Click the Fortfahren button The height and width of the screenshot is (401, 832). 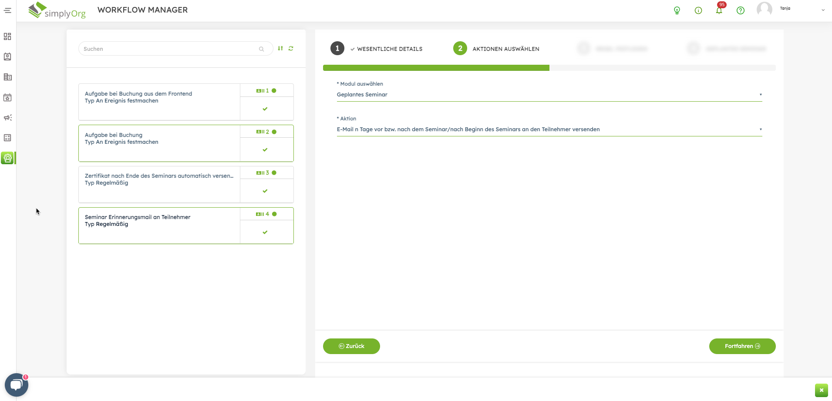coord(742,346)
